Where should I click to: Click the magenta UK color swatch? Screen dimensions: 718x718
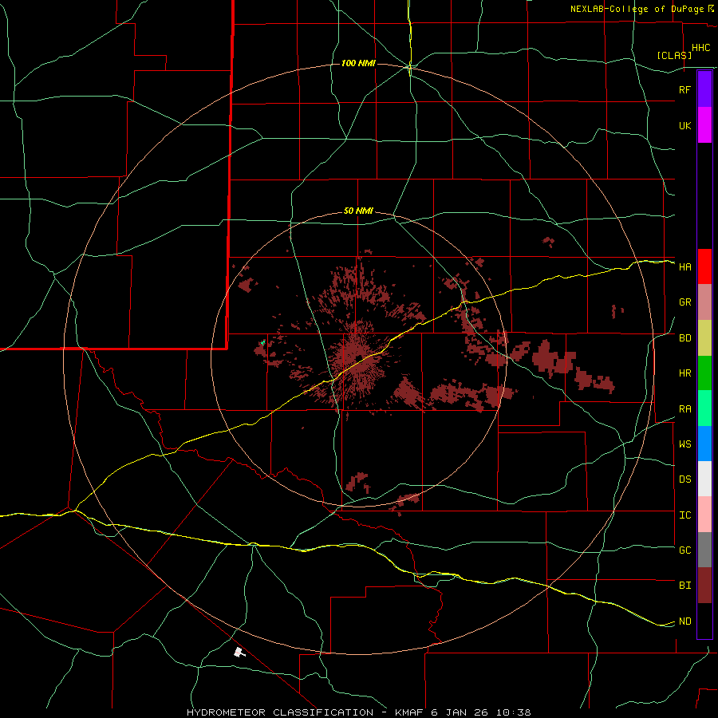704,125
